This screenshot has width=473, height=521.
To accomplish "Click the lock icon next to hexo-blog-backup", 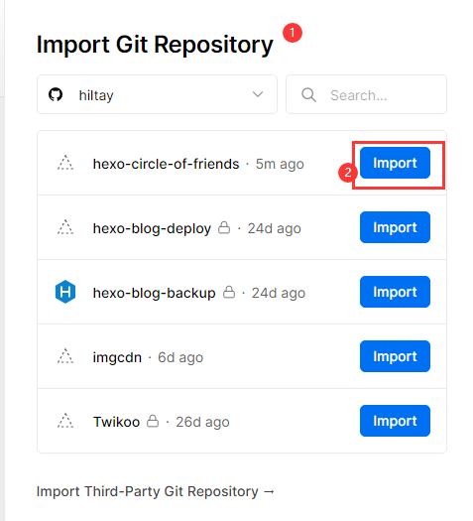I will pos(229,292).
